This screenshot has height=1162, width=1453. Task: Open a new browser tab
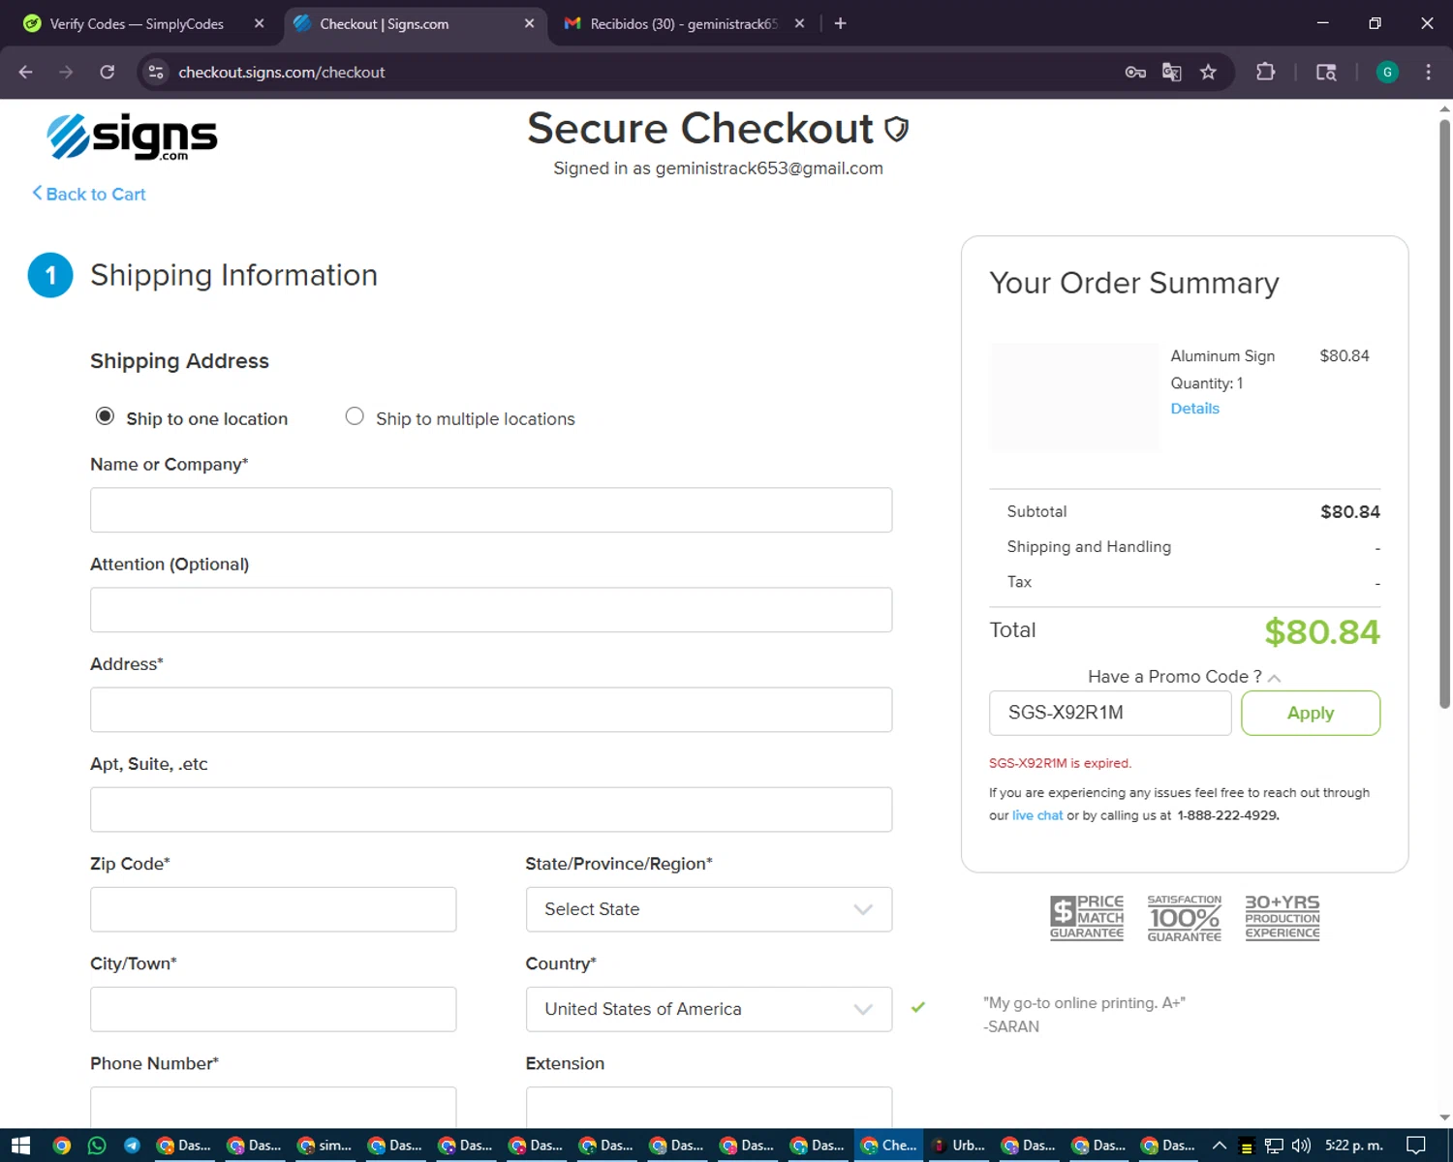point(840,23)
